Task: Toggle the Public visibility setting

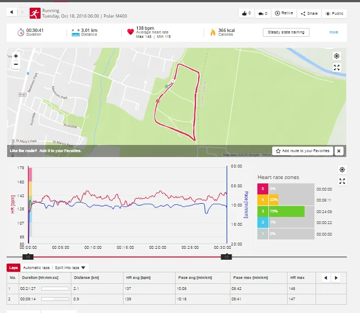Action: pyautogui.click(x=334, y=13)
